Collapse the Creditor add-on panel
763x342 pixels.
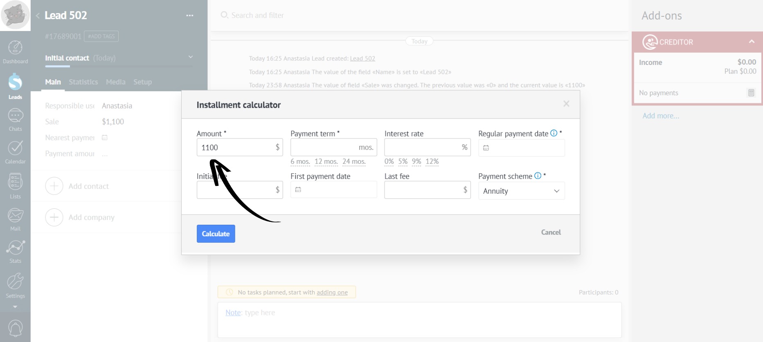click(751, 42)
